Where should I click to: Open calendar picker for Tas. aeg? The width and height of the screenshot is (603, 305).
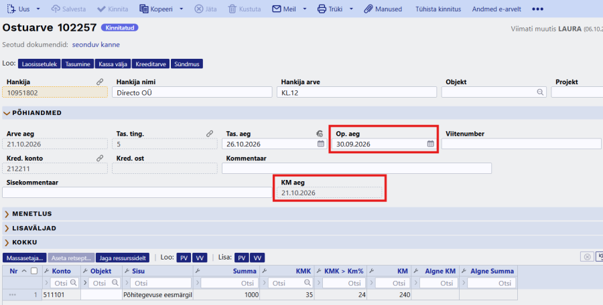tap(321, 144)
